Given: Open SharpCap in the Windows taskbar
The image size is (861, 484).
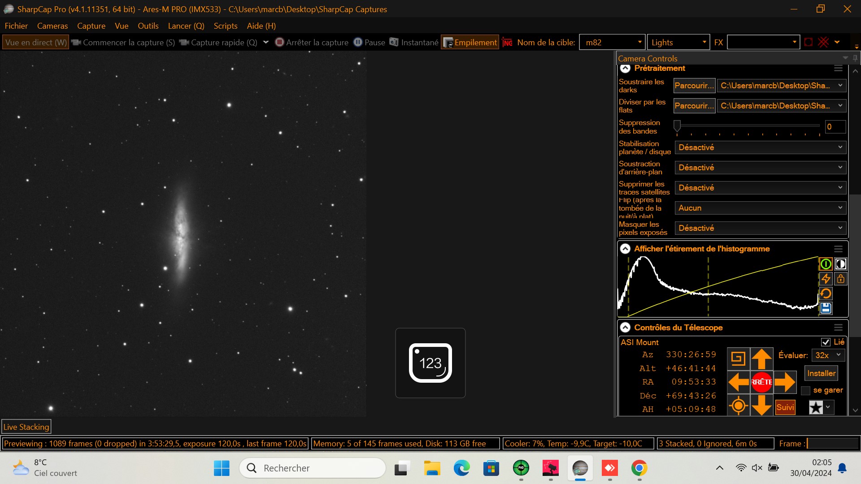Looking at the screenshot, I should point(580,468).
